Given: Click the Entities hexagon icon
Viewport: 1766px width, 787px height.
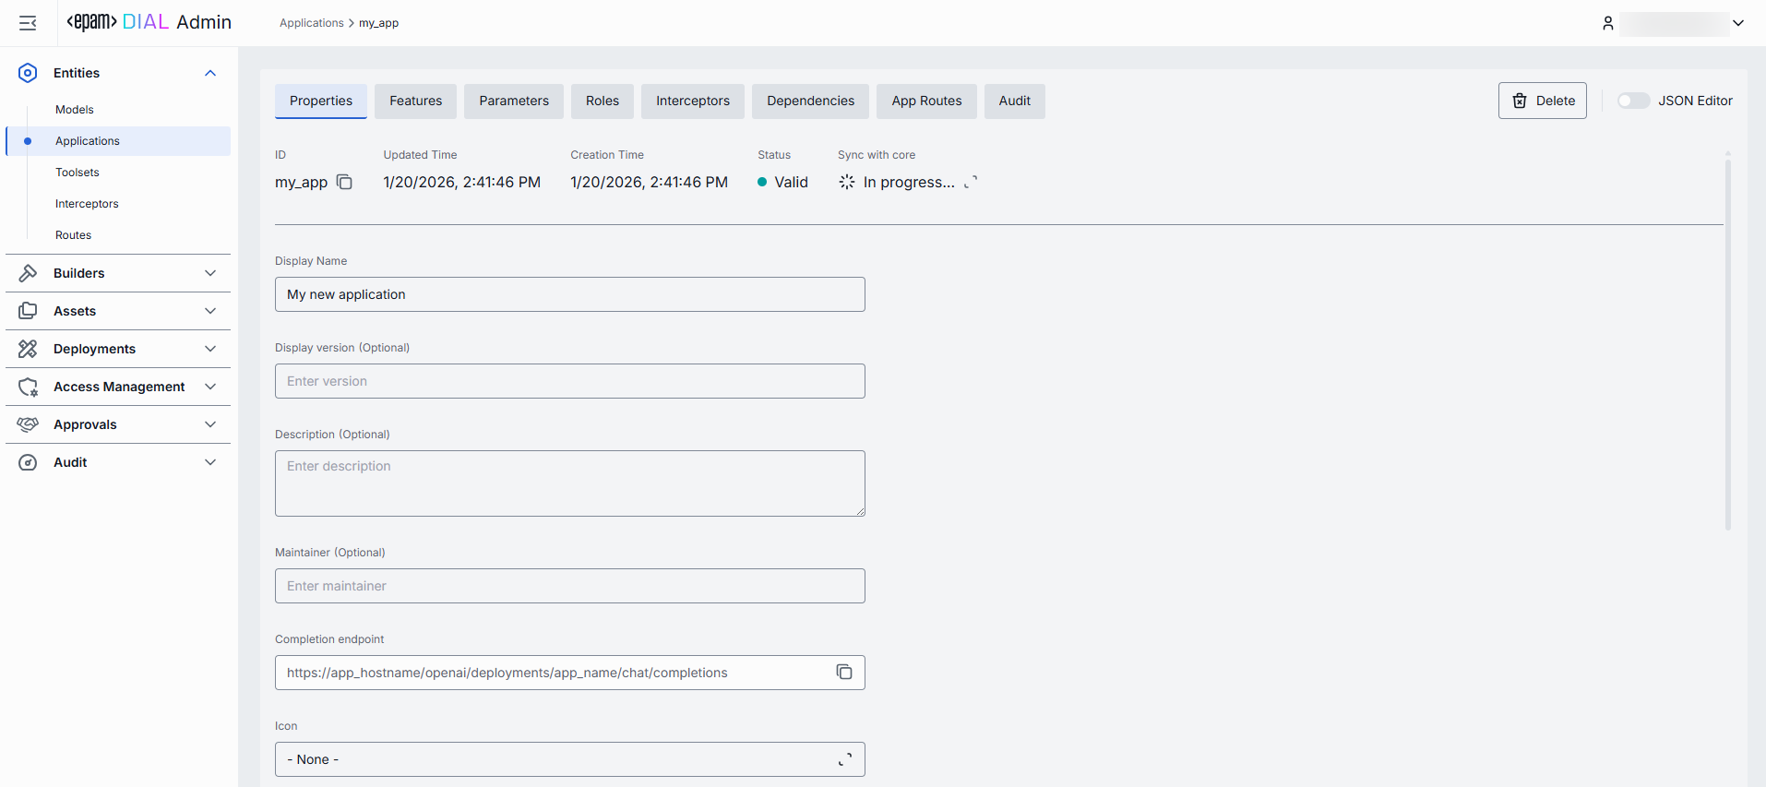Looking at the screenshot, I should click(28, 73).
